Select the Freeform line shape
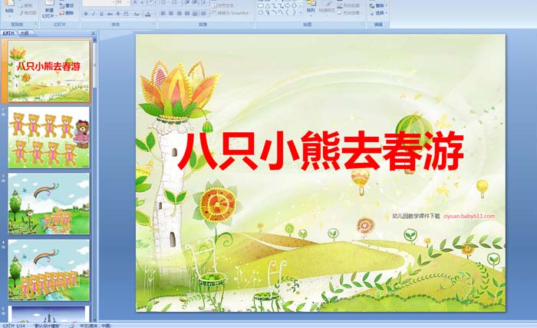537x328 pixels. pyautogui.click(x=281, y=12)
